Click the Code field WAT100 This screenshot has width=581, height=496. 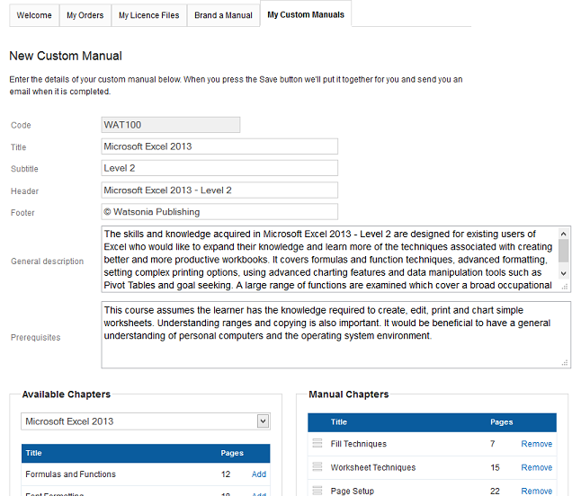(171, 125)
